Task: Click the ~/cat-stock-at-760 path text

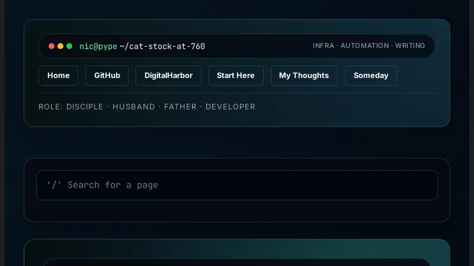Action: click(162, 46)
